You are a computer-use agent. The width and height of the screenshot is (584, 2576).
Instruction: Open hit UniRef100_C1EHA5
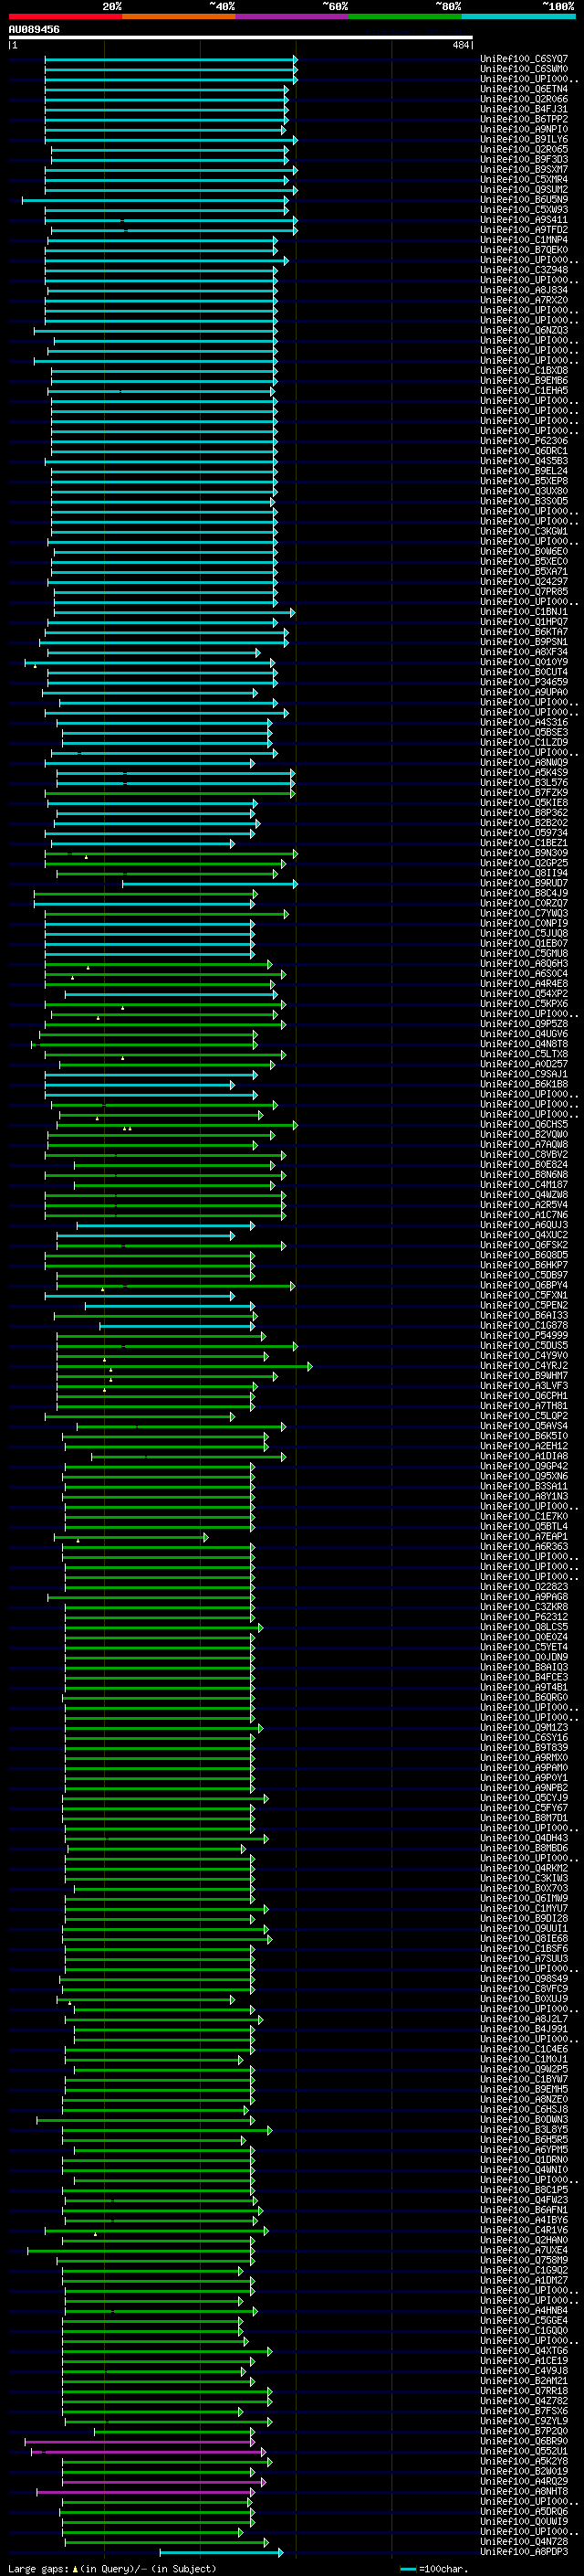click(524, 390)
